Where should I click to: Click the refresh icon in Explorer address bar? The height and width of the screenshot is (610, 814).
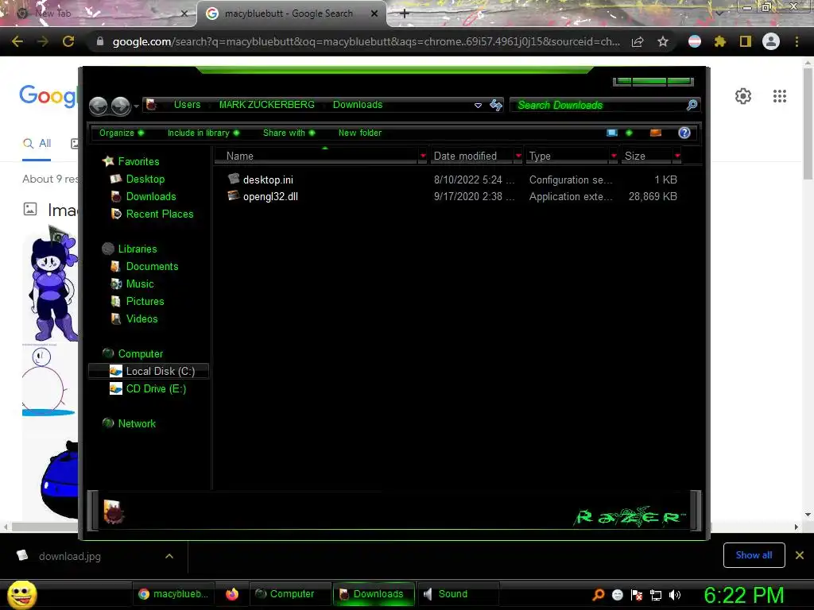(x=496, y=106)
